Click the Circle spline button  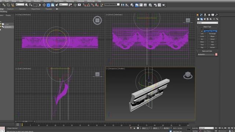(x=202, y=37)
